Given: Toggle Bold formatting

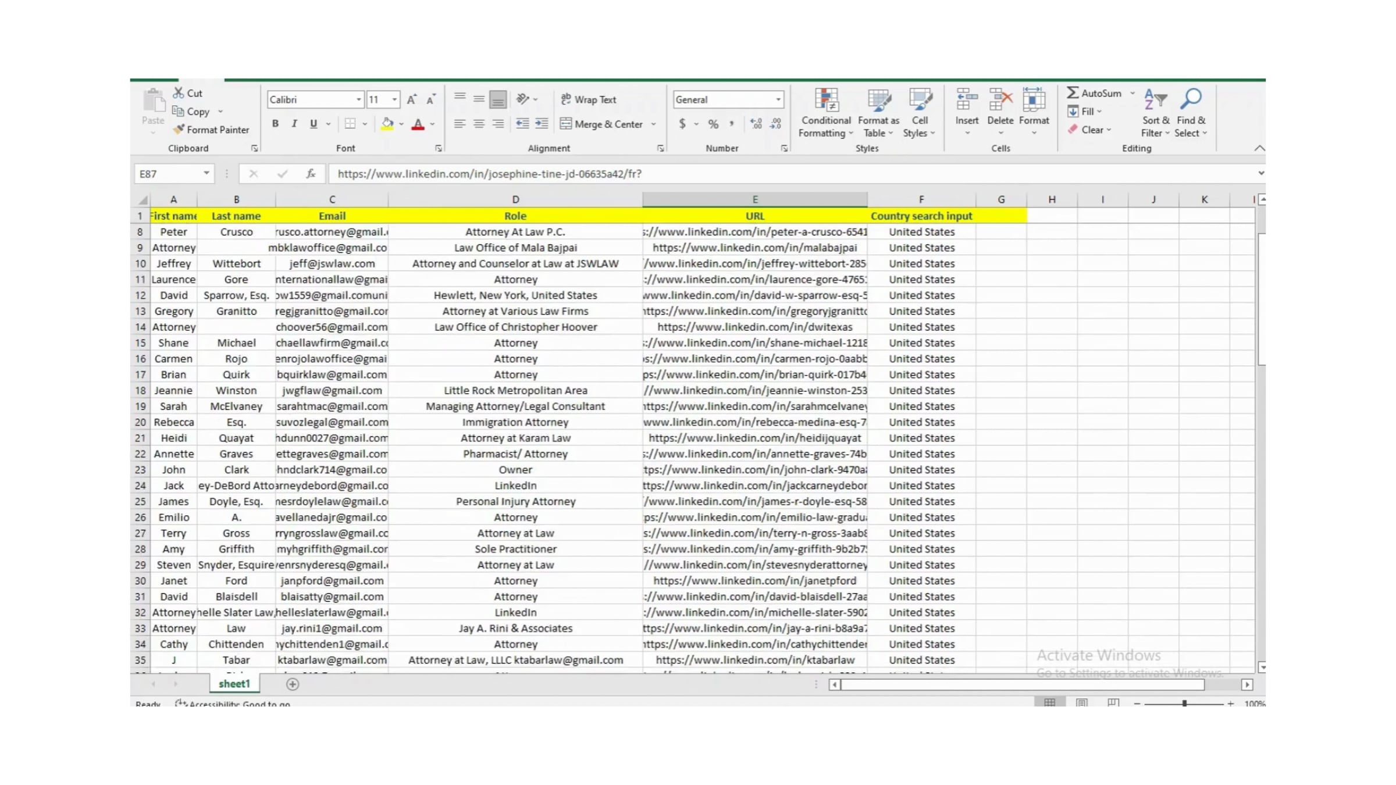Looking at the screenshot, I should pos(275,124).
